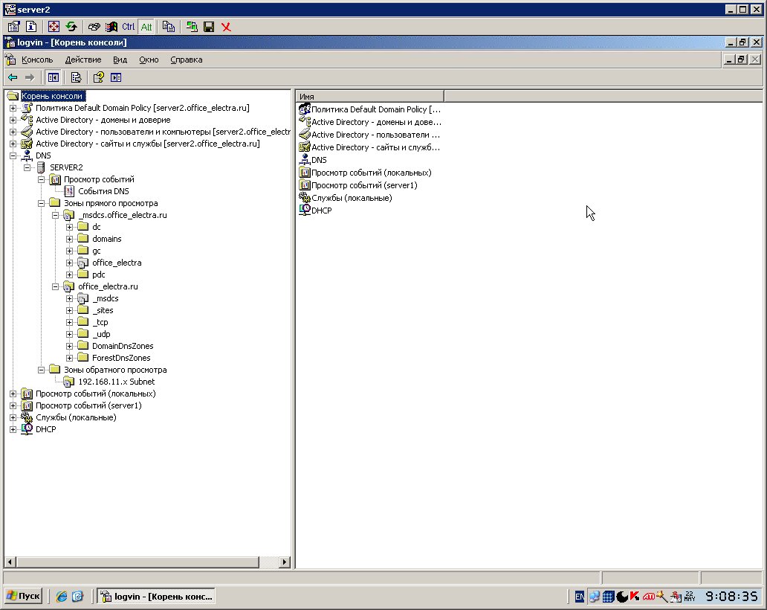This screenshot has width=767, height=610.
Task: Toggle the Alt key button
Action: (146, 27)
